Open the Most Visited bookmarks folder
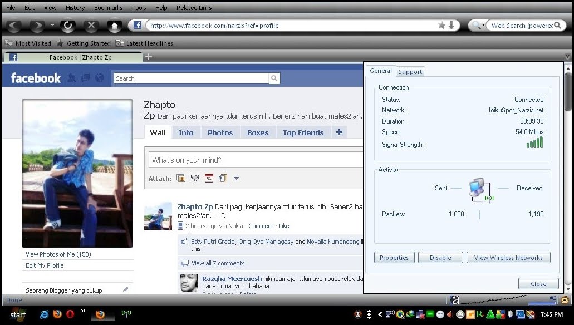 pyautogui.click(x=28, y=43)
